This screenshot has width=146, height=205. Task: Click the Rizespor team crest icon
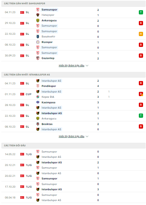(38, 42)
